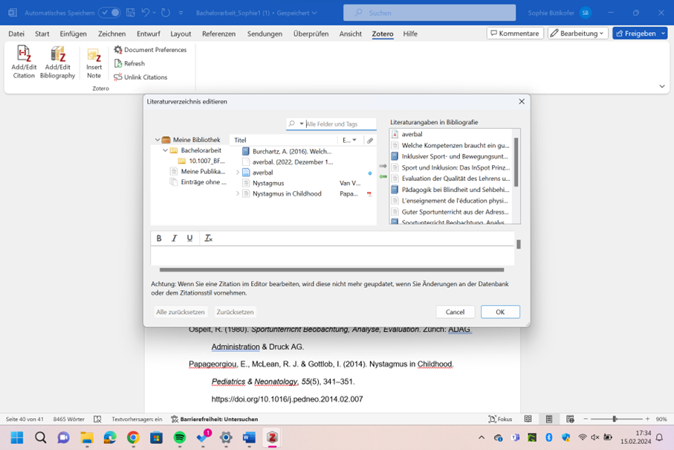This screenshot has height=450, width=674.
Task: Switch to the Einfügen tab
Action: [73, 33]
